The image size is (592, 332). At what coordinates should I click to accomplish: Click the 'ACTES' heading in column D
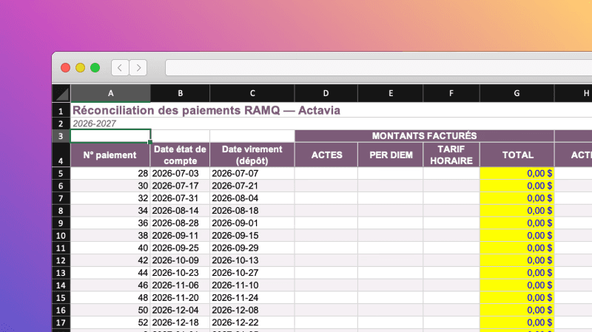coord(326,155)
